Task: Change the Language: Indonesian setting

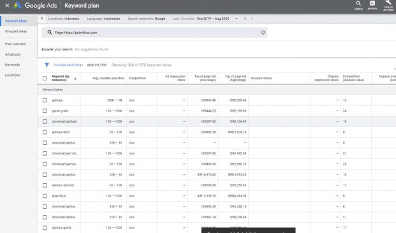Action: tap(103, 19)
